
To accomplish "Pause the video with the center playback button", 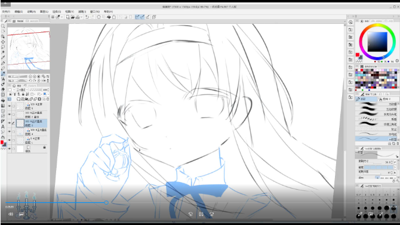I will click(x=201, y=214).
